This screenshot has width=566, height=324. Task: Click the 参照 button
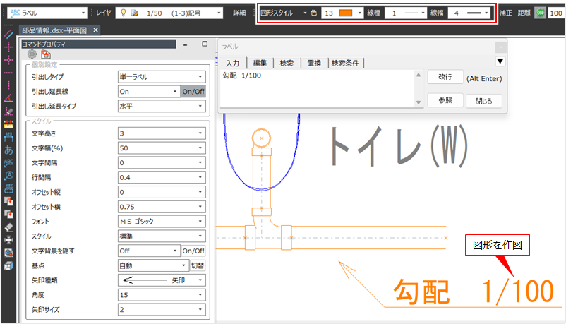click(445, 100)
